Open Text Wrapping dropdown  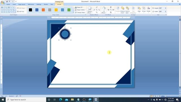133,10
